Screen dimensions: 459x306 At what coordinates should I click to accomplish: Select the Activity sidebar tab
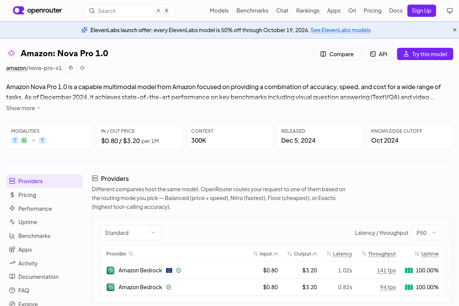click(x=44, y=264)
